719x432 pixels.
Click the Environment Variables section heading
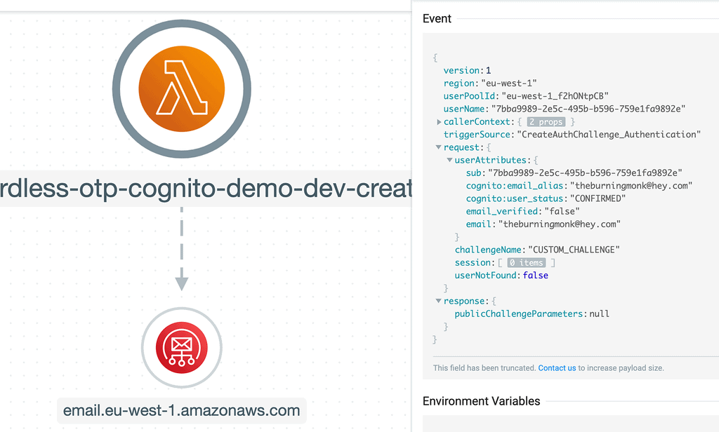coord(481,401)
